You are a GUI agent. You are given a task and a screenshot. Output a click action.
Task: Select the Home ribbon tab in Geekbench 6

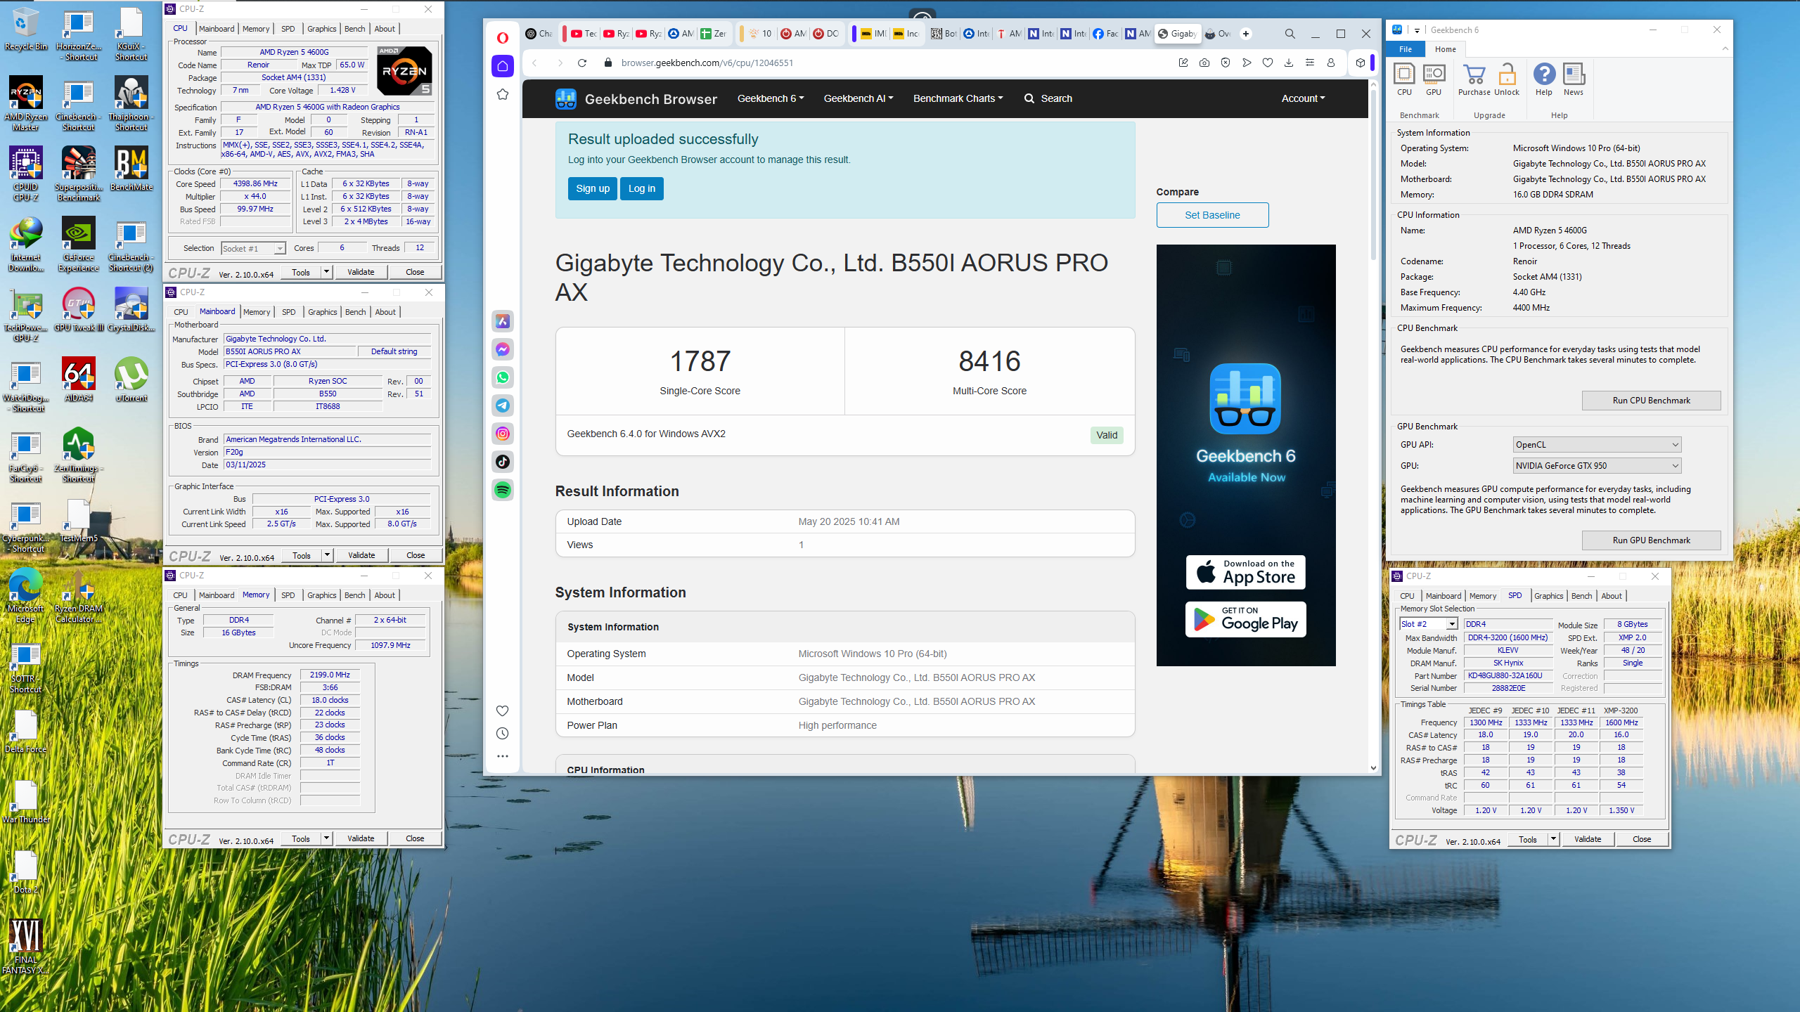click(x=1446, y=49)
